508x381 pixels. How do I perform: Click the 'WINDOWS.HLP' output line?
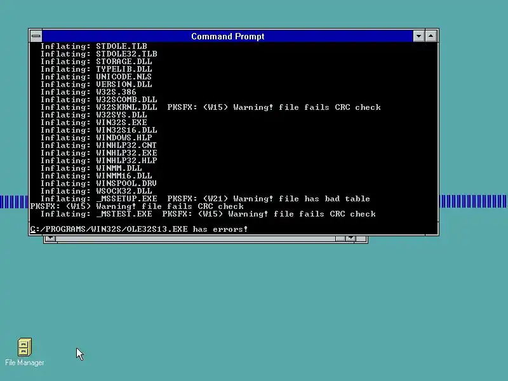tap(97, 138)
